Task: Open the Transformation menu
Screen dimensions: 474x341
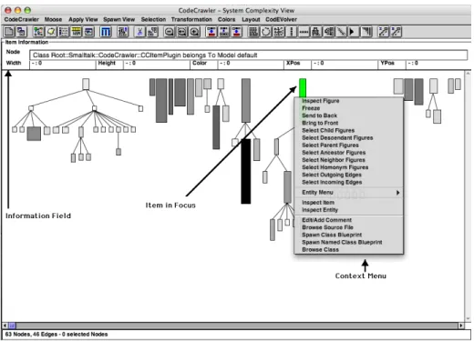Action: coord(191,19)
